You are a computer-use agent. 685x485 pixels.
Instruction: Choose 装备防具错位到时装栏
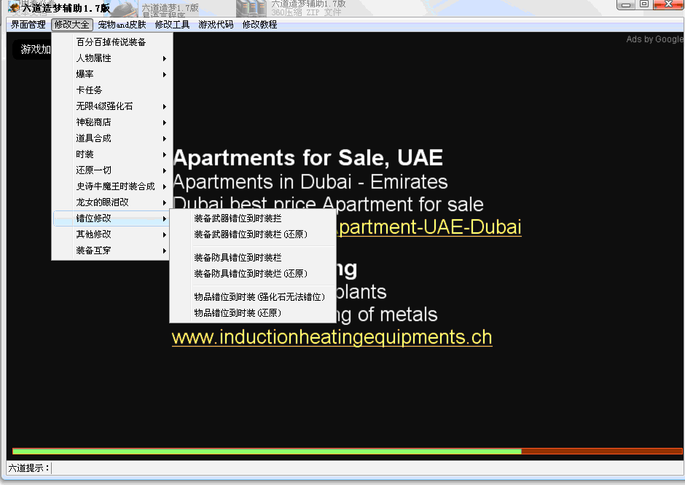[x=253, y=258]
